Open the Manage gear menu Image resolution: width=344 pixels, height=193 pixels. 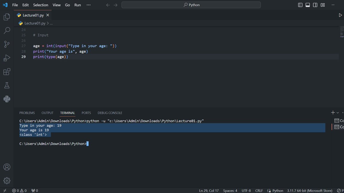(x=7, y=180)
